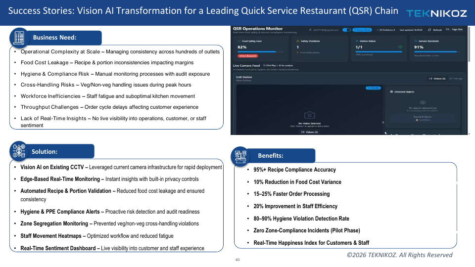Click the dashboard vertical scrollbar
The width and height of the screenshot is (475, 267).
click(469, 44)
